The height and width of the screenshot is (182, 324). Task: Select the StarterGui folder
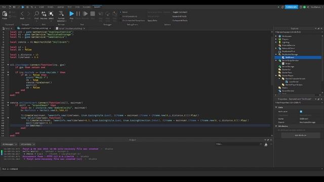286,70
